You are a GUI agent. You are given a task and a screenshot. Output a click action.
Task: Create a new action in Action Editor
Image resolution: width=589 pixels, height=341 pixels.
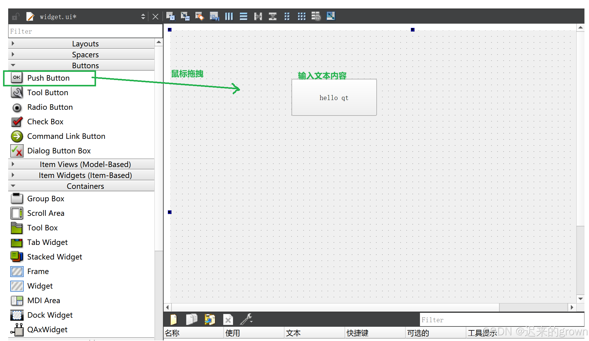pos(173,319)
